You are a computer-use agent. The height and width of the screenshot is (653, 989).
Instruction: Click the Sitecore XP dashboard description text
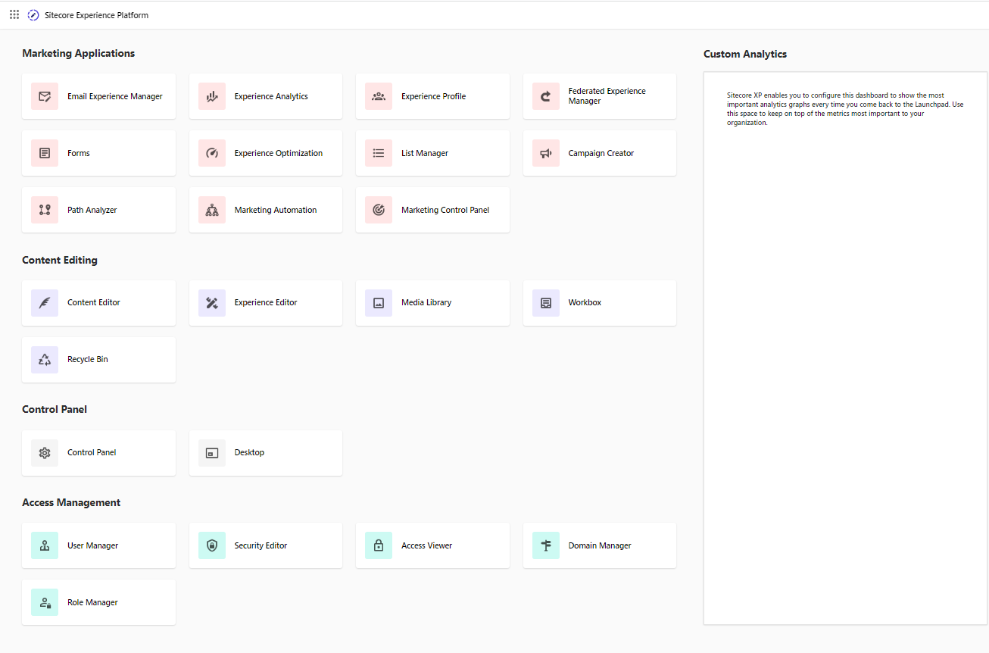click(x=845, y=109)
